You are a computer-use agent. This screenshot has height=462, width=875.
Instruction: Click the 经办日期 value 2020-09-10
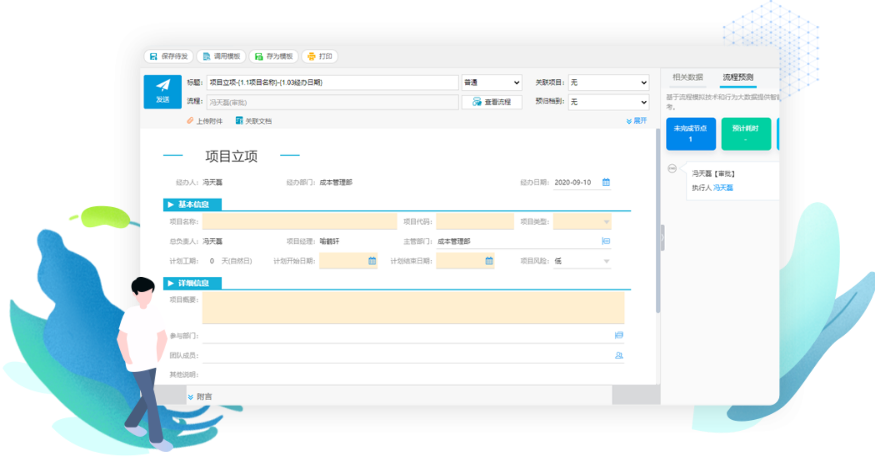pyautogui.click(x=573, y=182)
